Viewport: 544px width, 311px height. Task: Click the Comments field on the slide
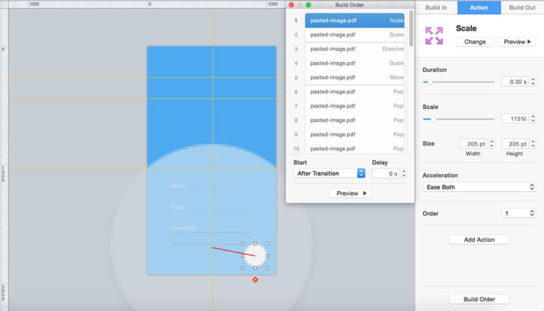click(210, 229)
